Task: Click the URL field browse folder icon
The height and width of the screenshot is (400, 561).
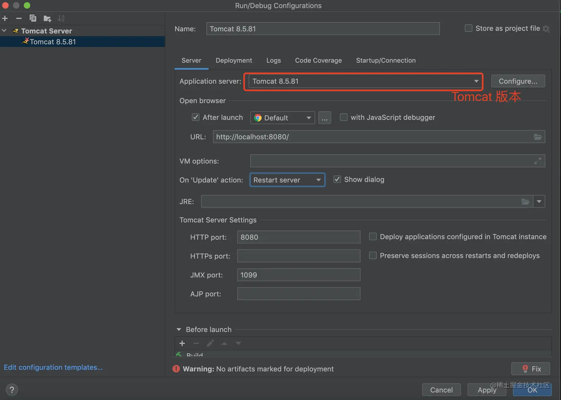Action: click(x=538, y=137)
